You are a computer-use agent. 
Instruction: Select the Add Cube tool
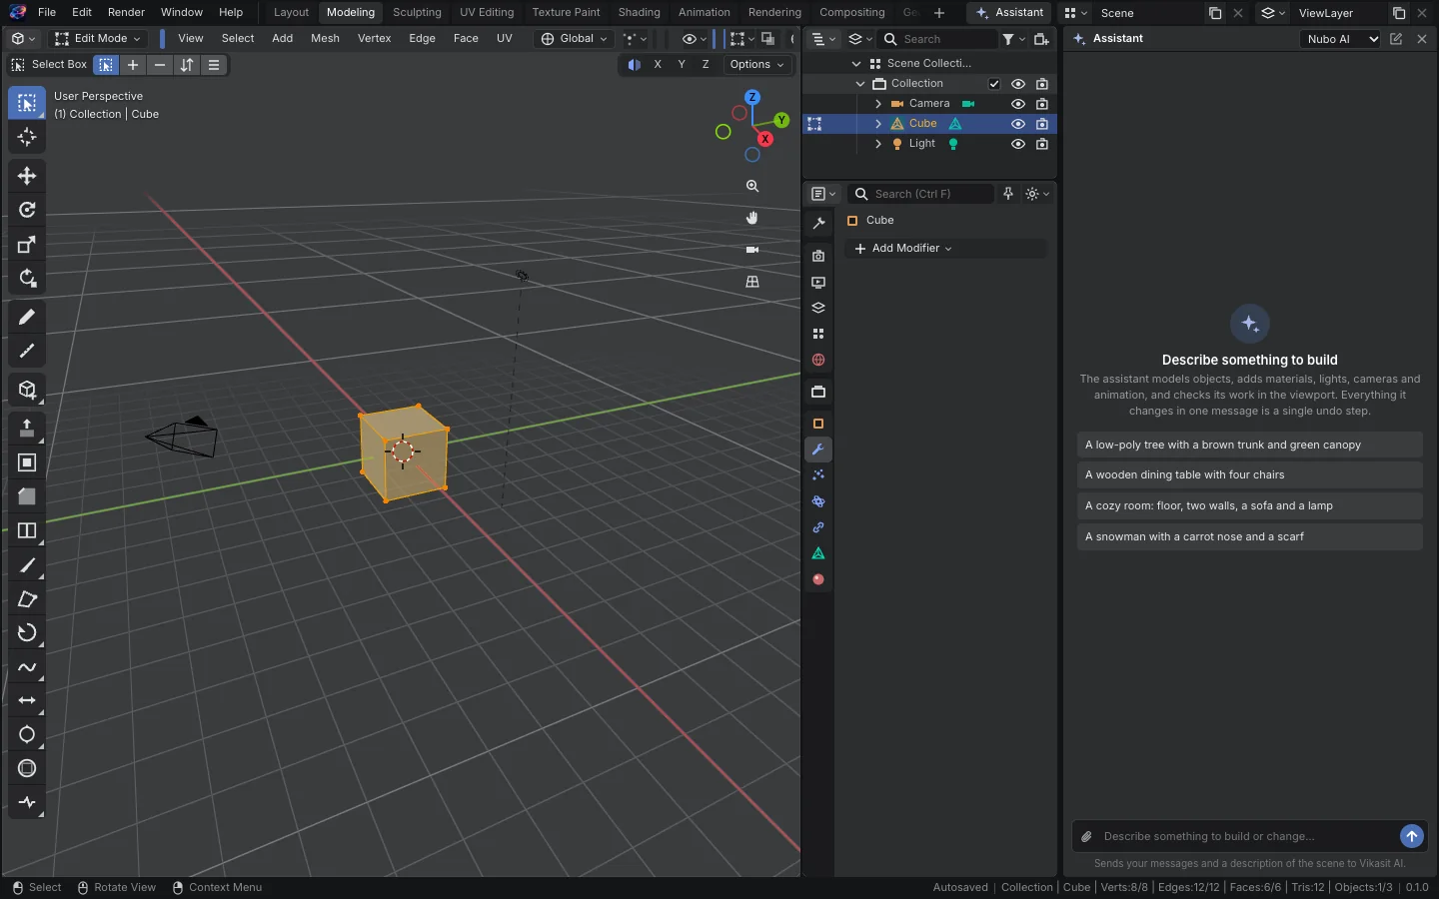coord(27,390)
